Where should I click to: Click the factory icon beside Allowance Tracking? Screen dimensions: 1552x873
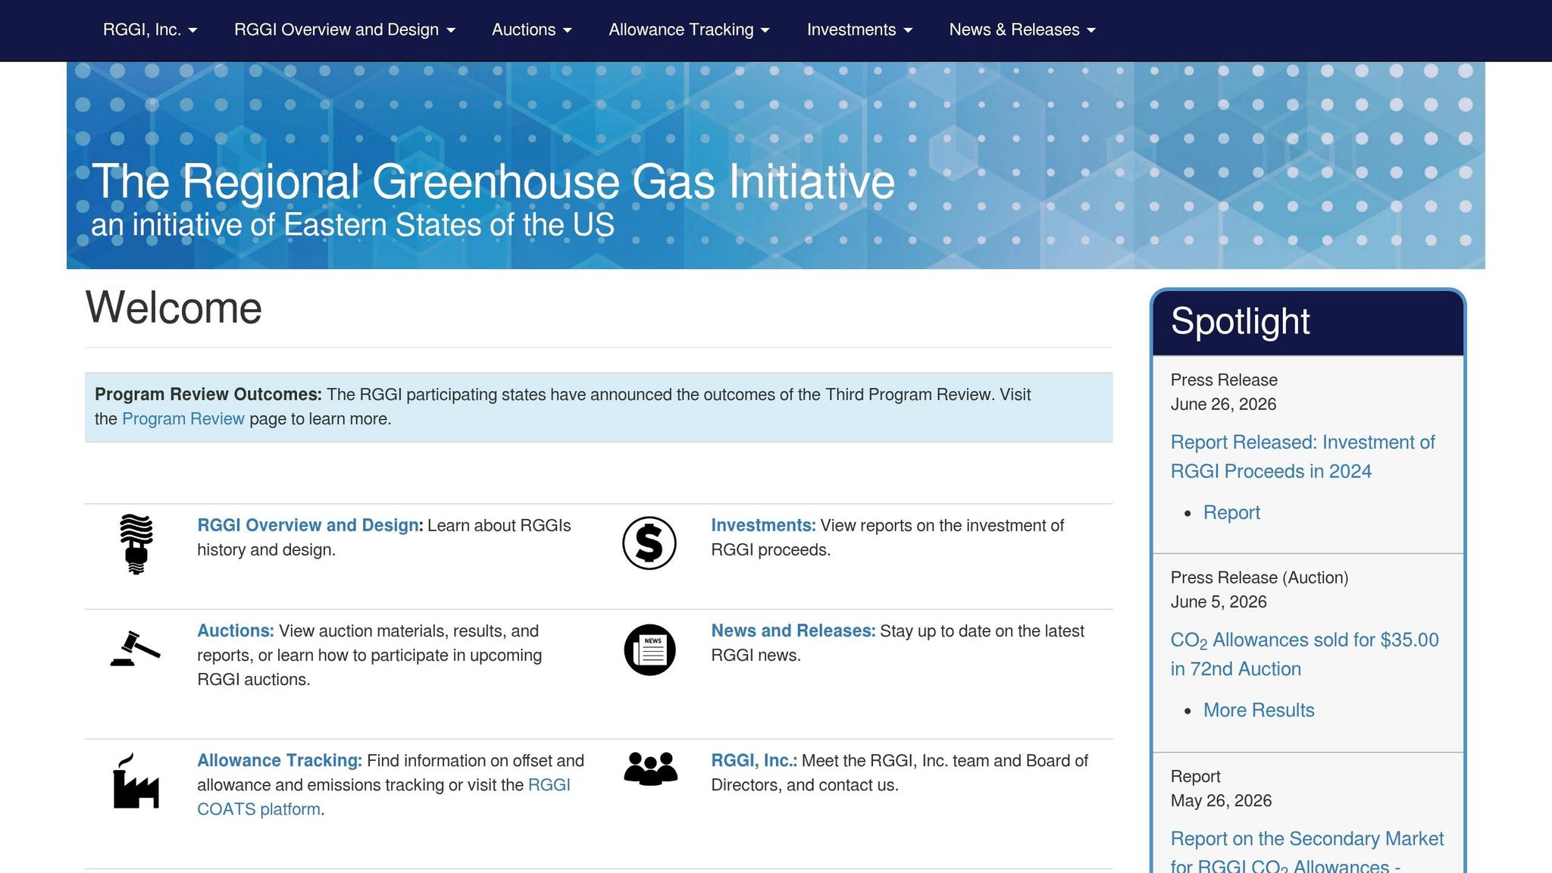[x=136, y=781]
